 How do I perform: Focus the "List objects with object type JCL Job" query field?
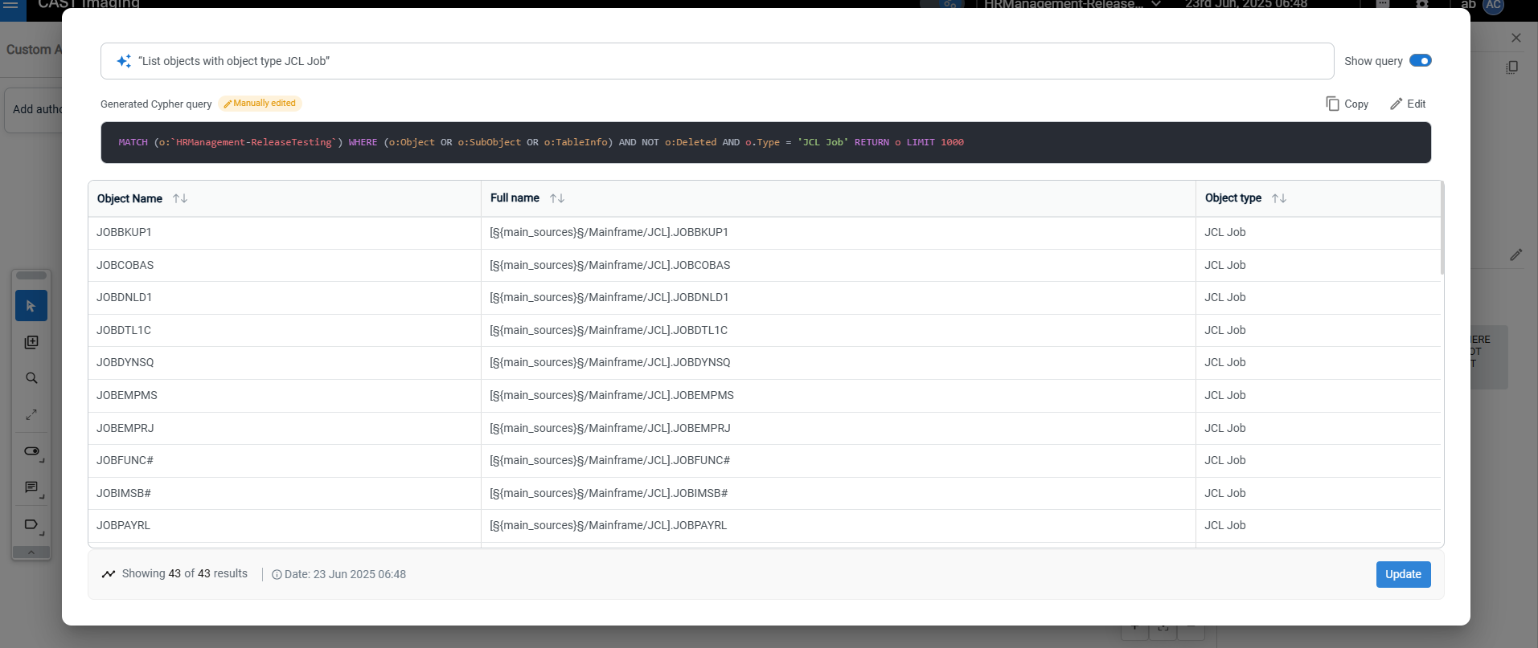click(x=716, y=61)
